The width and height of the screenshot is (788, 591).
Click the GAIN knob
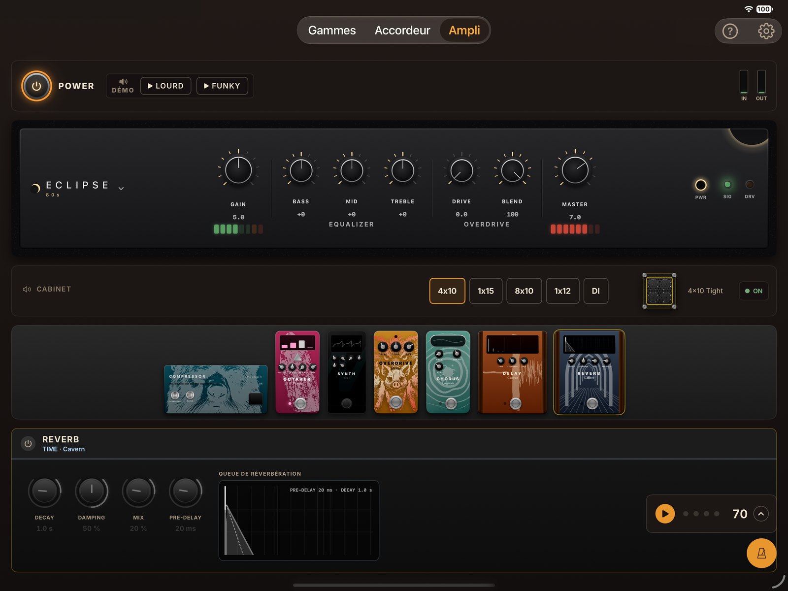pyautogui.click(x=238, y=170)
